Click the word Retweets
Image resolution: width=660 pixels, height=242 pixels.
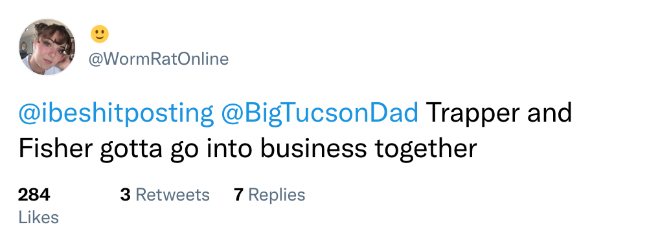click(172, 195)
